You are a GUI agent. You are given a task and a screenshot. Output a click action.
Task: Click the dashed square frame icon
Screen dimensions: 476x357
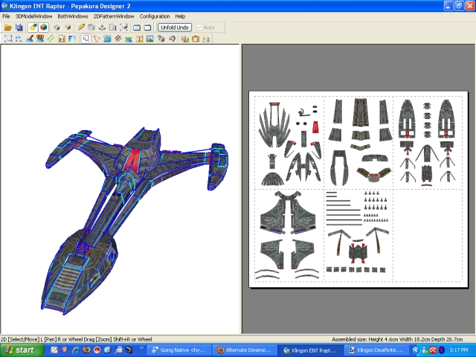pos(8,39)
